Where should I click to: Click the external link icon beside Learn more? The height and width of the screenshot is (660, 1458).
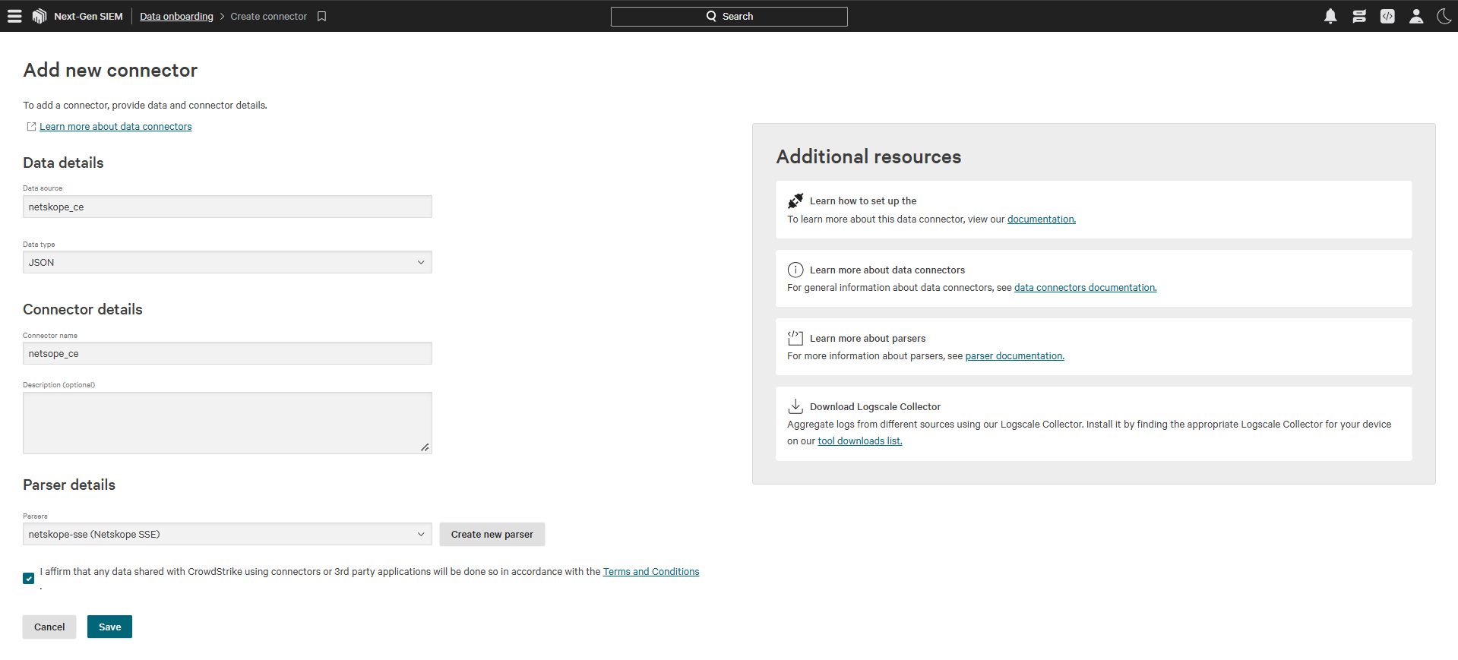[31, 127]
